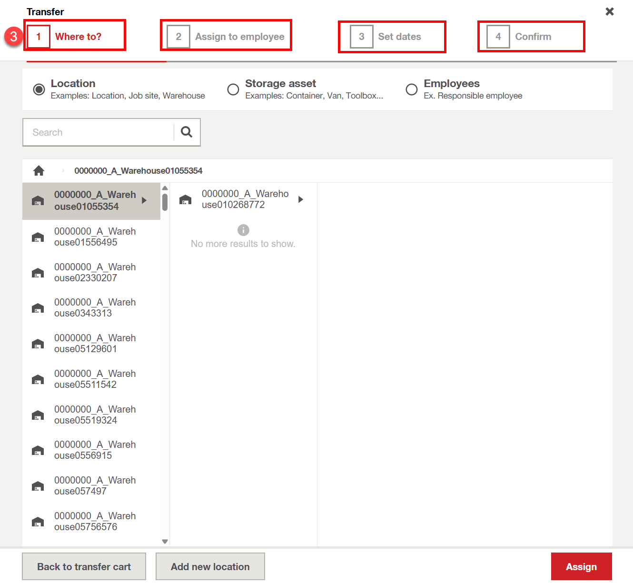
Task: Select location 0000000_A_Warehouse05129601
Action: coord(91,344)
